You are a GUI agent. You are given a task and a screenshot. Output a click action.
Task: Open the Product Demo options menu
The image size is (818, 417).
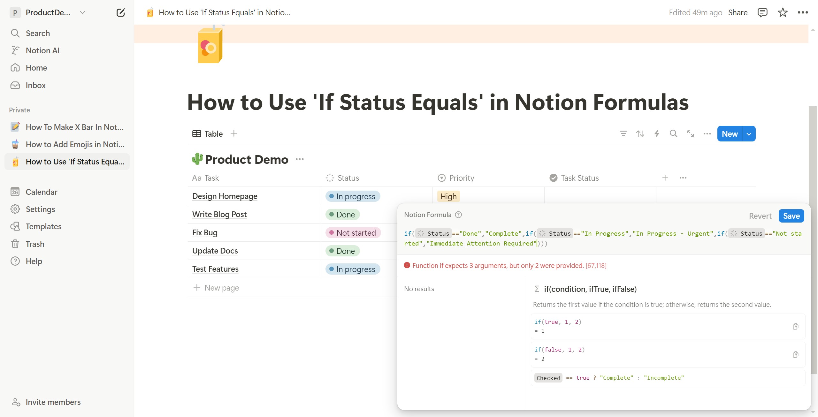click(x=300, y=159)
